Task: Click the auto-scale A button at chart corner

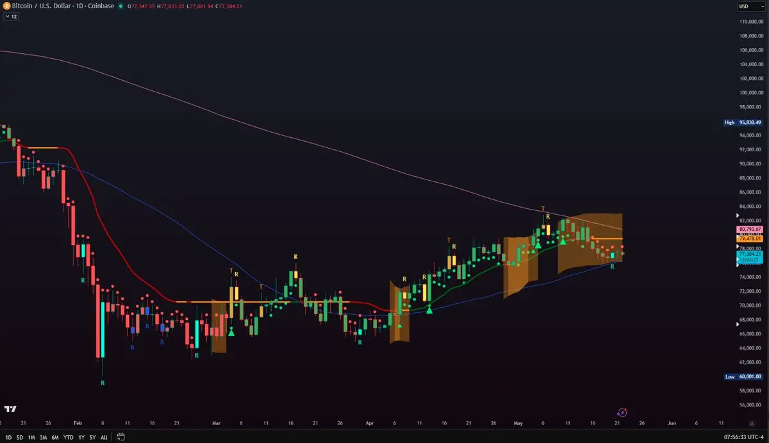Action: pos(752,424)
